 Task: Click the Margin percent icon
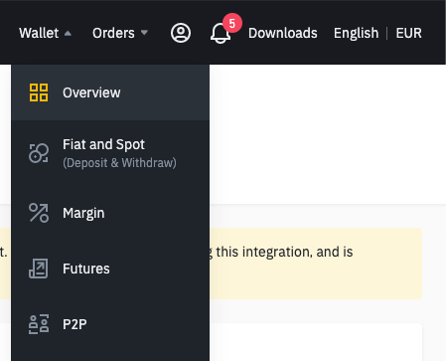coord(39,213)
